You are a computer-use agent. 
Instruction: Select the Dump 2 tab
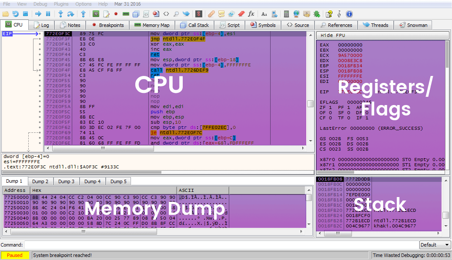pos(40,181)
